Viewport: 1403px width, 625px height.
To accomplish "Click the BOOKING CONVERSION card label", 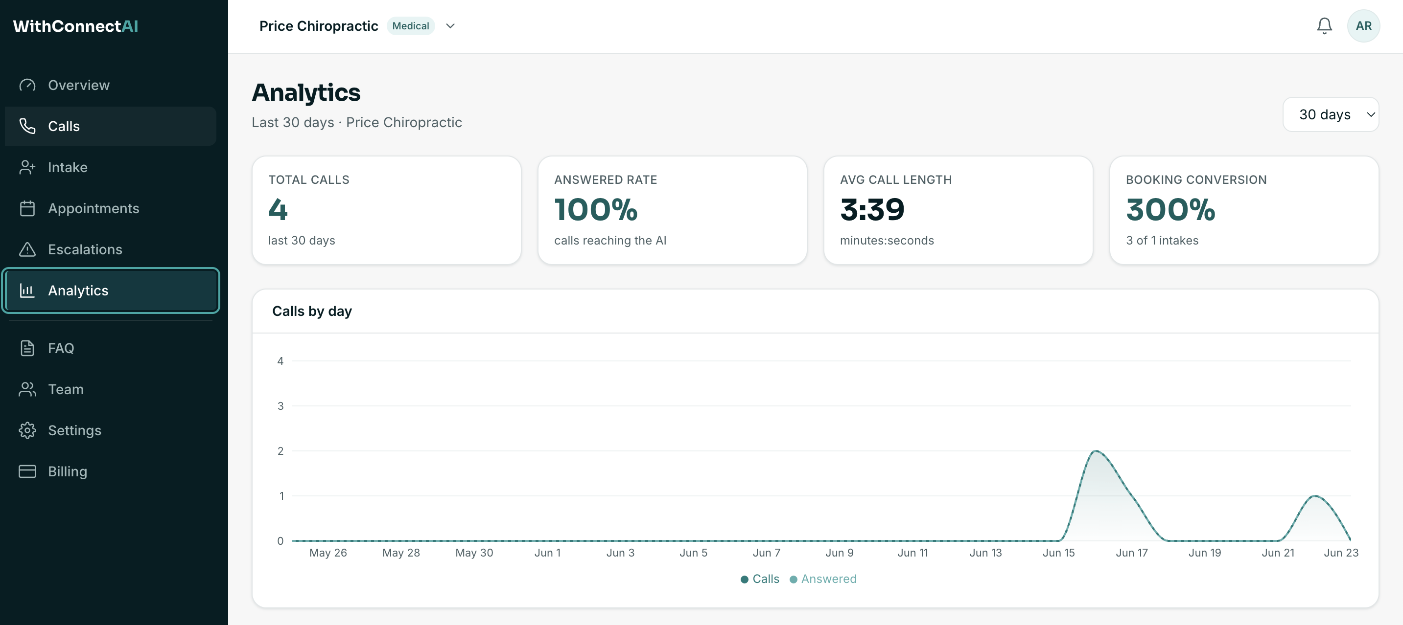I will point(1196,180).
